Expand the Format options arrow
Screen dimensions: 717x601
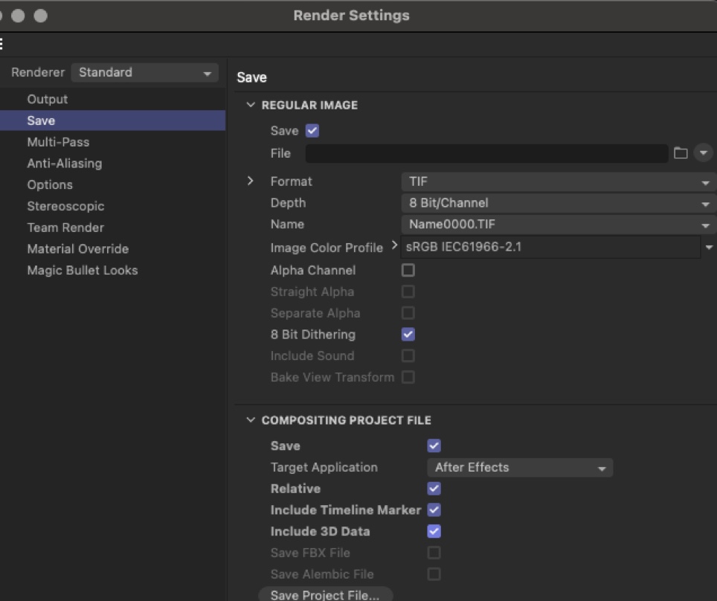[x=251, y=181]
